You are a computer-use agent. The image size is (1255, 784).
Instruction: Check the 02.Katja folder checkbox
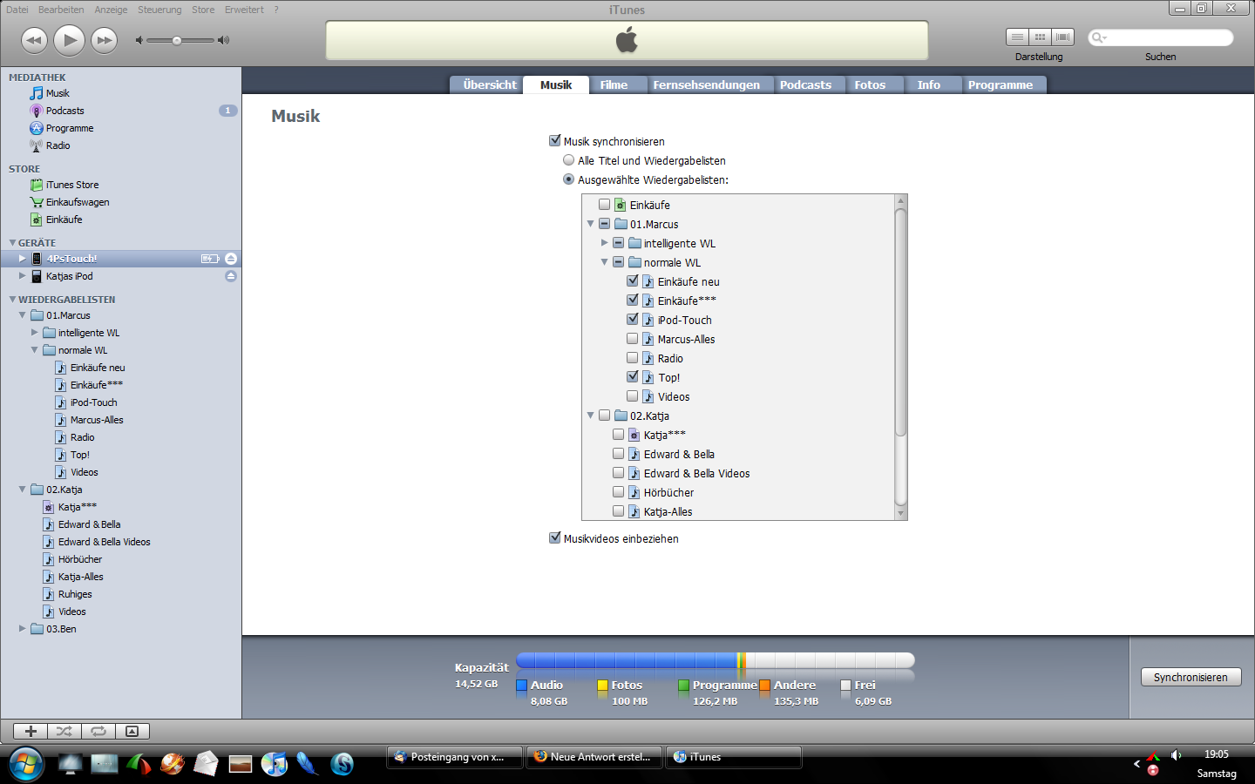[605, 416]
